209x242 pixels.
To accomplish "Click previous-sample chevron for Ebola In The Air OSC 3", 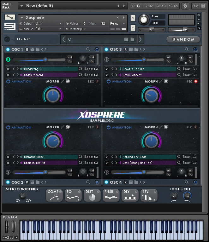I will (112, 69).
